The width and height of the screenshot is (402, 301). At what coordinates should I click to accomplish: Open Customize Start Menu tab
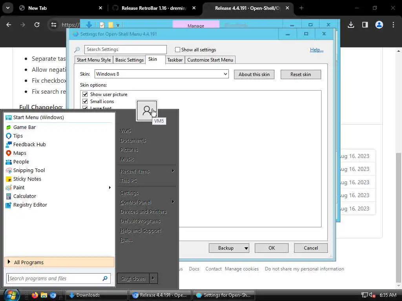[x=210, y=60]
